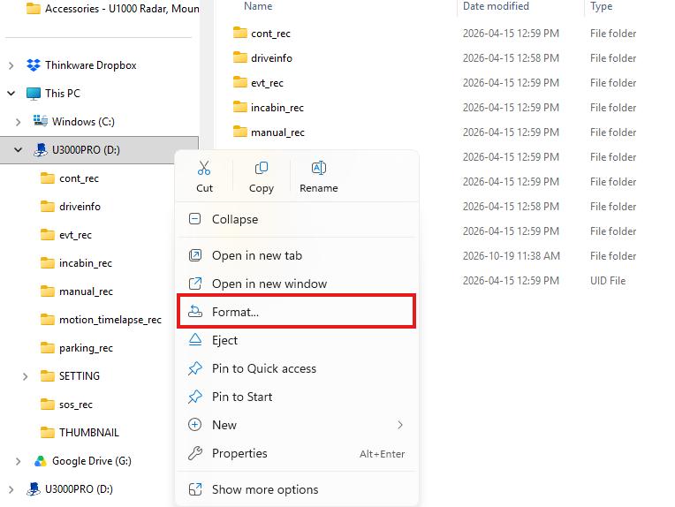The image size is (675, 507).
Task: Choose Open in new window
Action: [297, 284]
